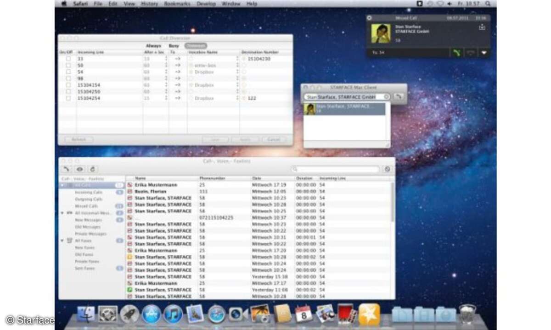This screenshot has height=330, width=551.
Task: Select Sent Faxes in the sidebar
Action: 84,268
